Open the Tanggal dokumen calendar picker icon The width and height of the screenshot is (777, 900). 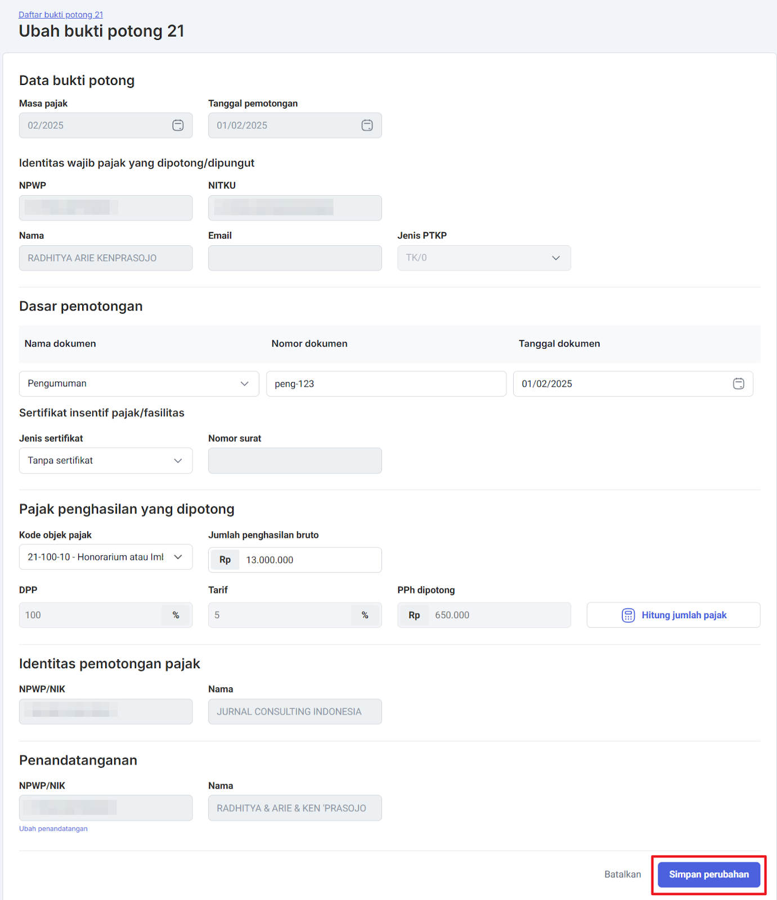(x=738, y=384)
